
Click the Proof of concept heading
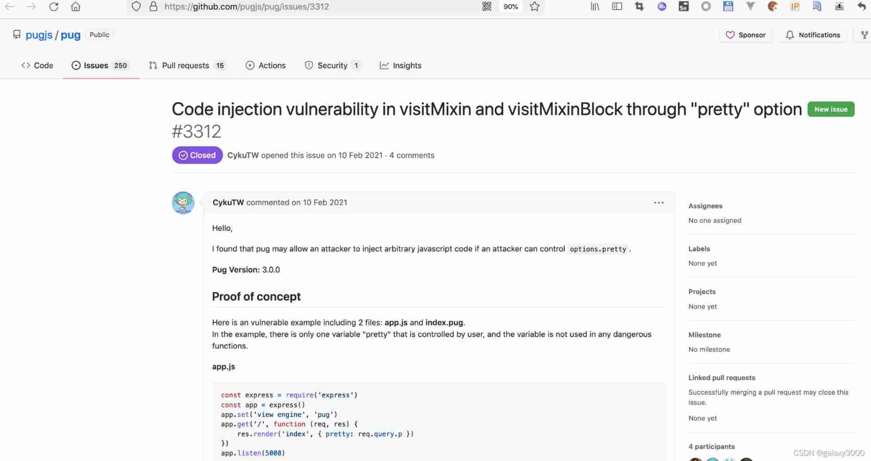[x=256, y=297]
